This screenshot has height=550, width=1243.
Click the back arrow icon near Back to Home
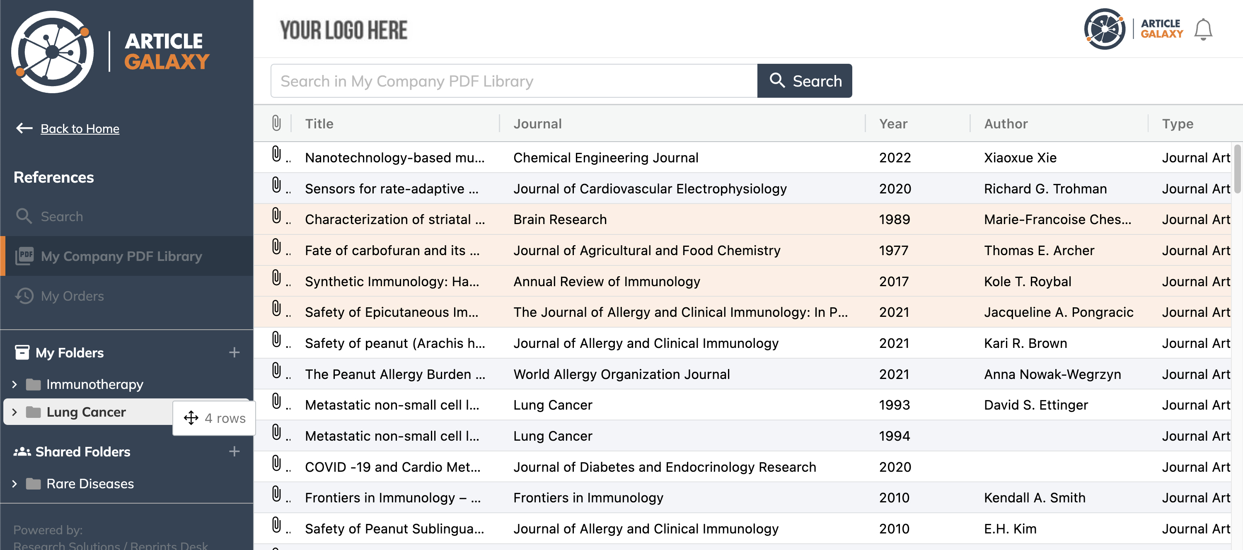coord(24,128)
